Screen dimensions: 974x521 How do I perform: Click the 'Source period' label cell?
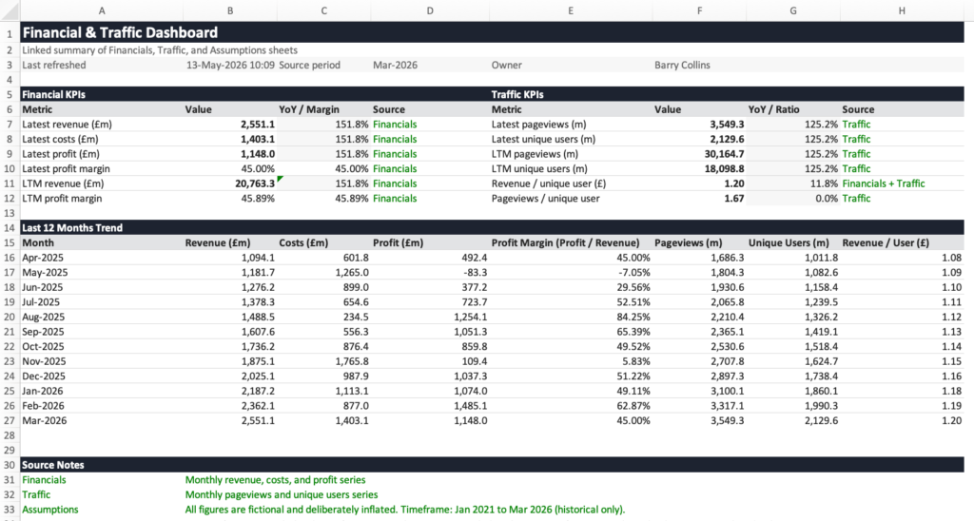309,66
